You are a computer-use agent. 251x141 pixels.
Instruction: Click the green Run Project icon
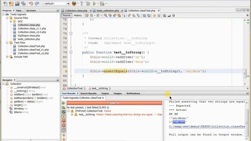tap(95, 4)
